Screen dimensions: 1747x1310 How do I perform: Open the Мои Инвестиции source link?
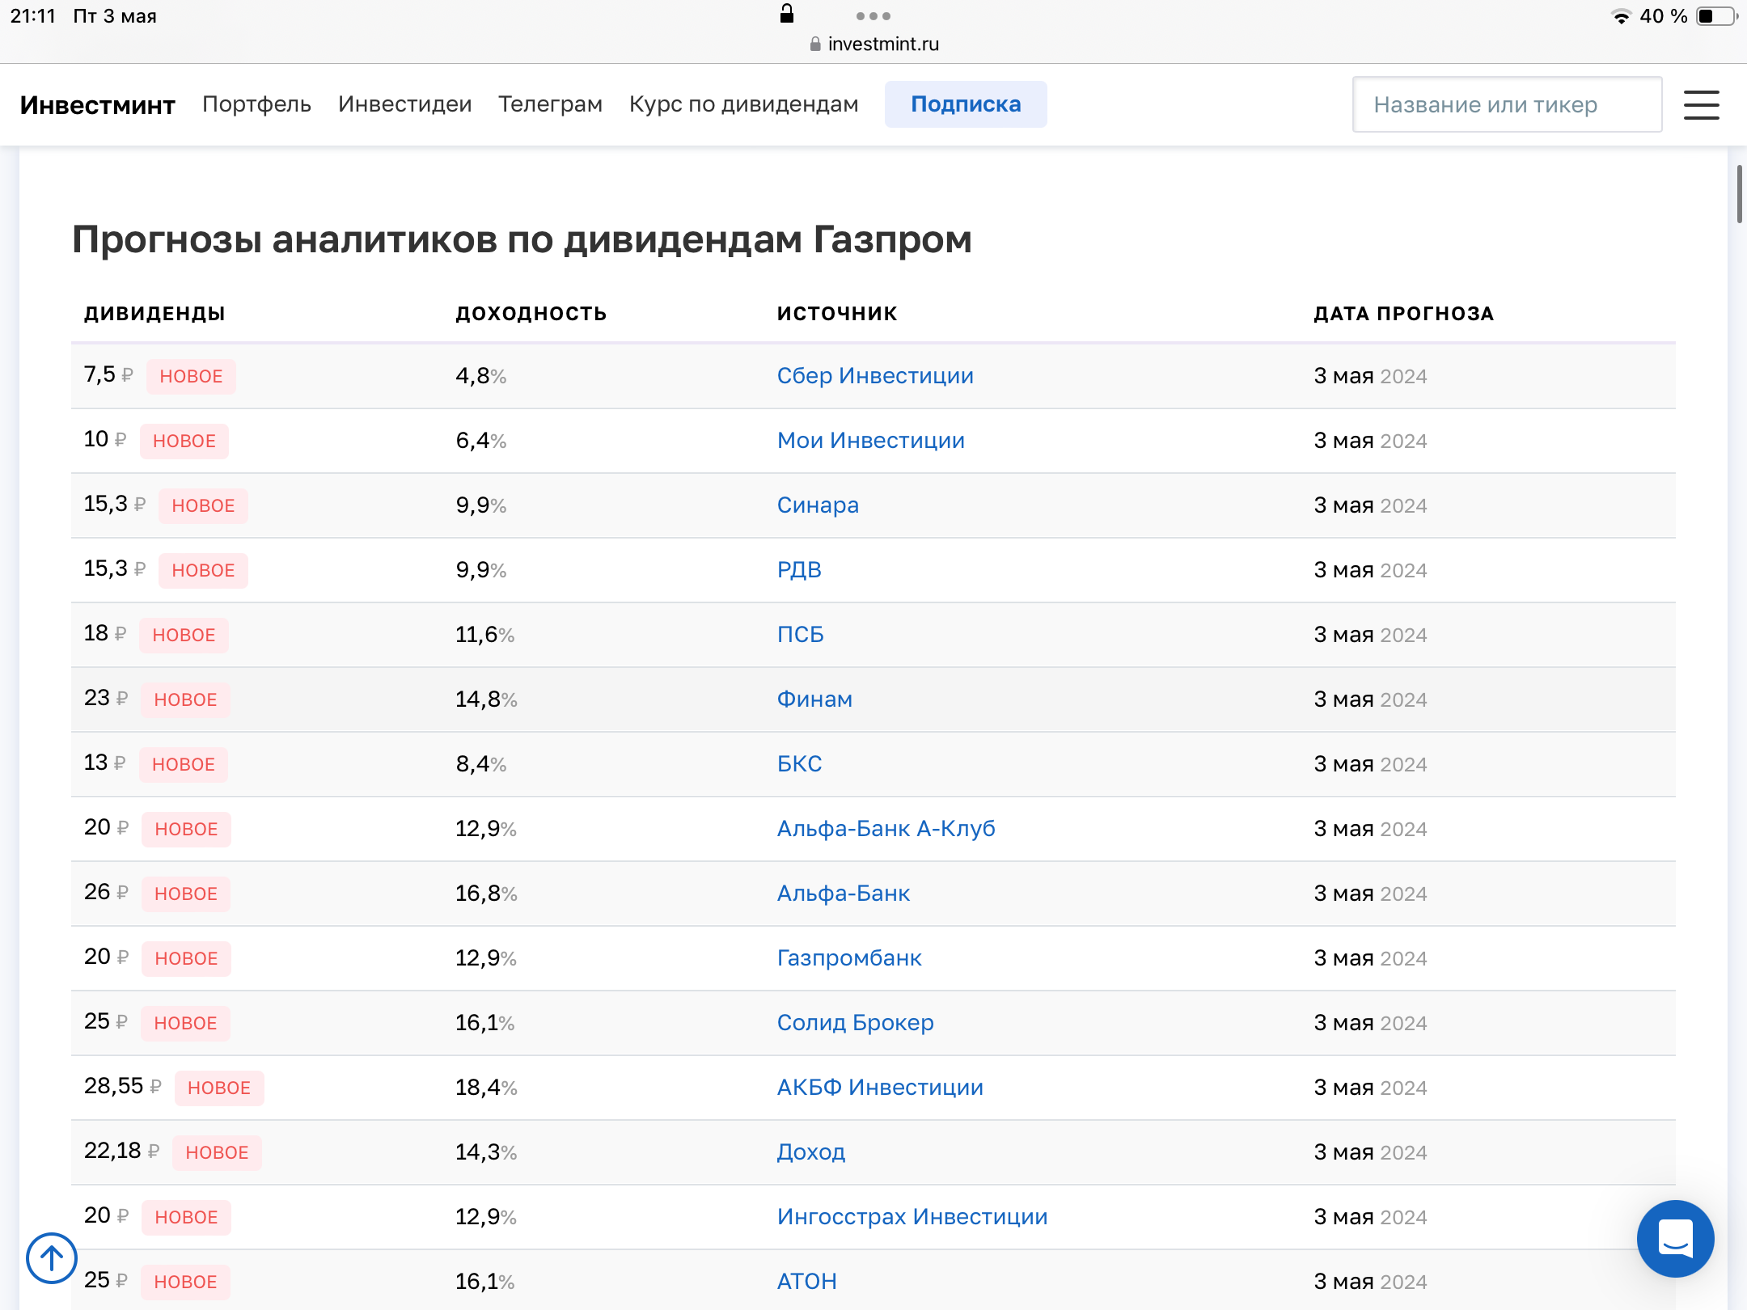pyautogui.click(x=871, y=441)
